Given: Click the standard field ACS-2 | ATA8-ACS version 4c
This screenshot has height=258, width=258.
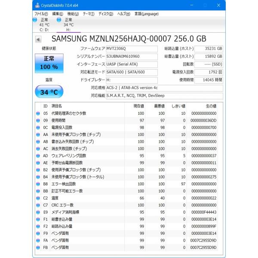Looking at the screenshot, I should point(164,88).
